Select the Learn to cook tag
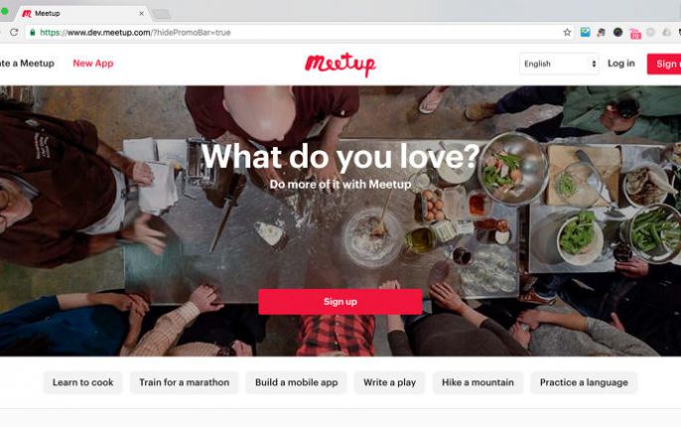 click(83, 382)
